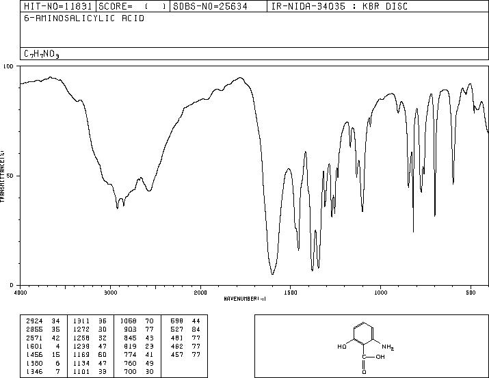Viewport: 489px width, 378px height.
Task: Click the 1500 tick label on the wavenumber axis
Action: [x=291, y=293]
